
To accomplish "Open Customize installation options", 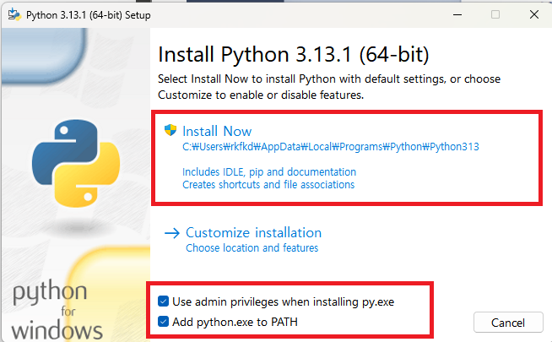I will 253,233.
